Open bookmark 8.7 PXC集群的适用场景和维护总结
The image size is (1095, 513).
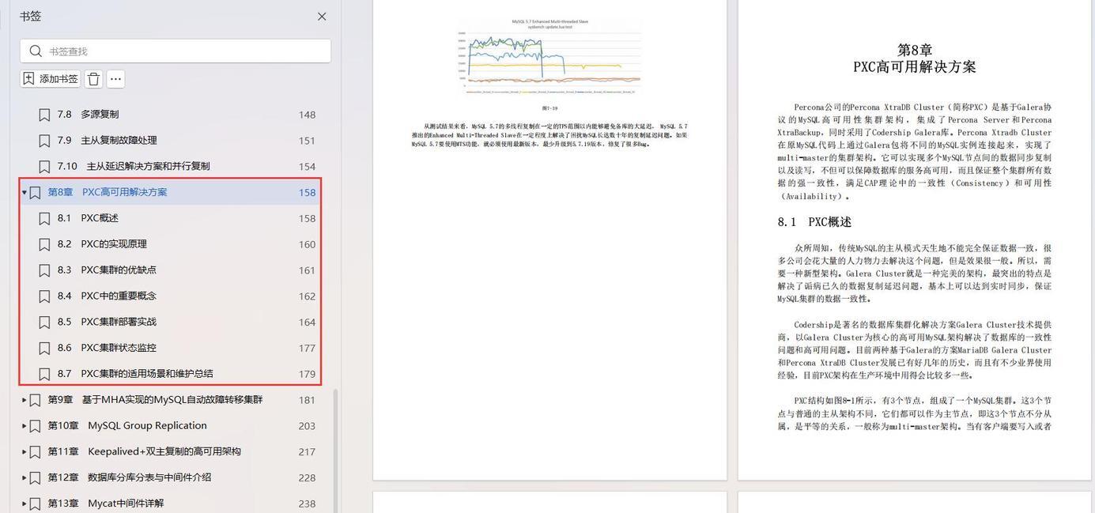click(x=135, y=374)
